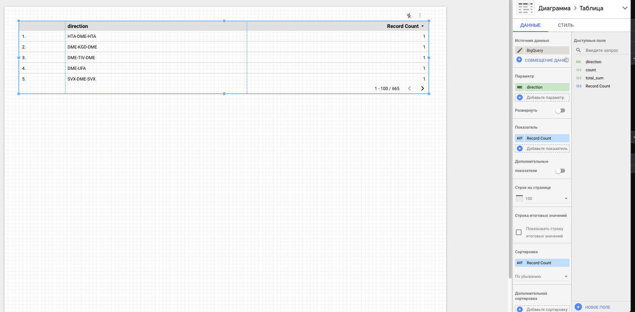The image size is (635, 312).
Task: Click the canvas vertical scrollbar
Action: point(510,140)
